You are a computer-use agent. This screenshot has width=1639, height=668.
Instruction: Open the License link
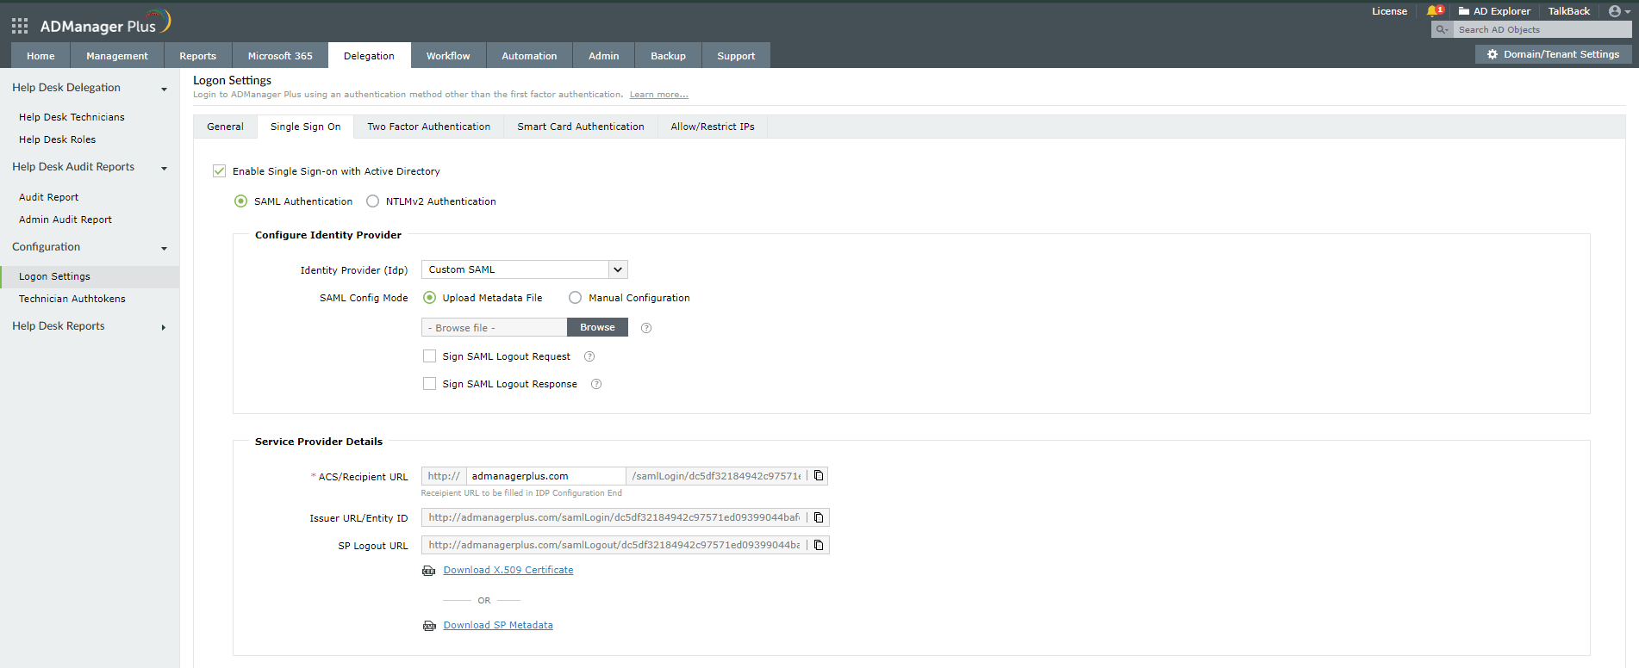pyautogui.click(x=1389, y=11)
